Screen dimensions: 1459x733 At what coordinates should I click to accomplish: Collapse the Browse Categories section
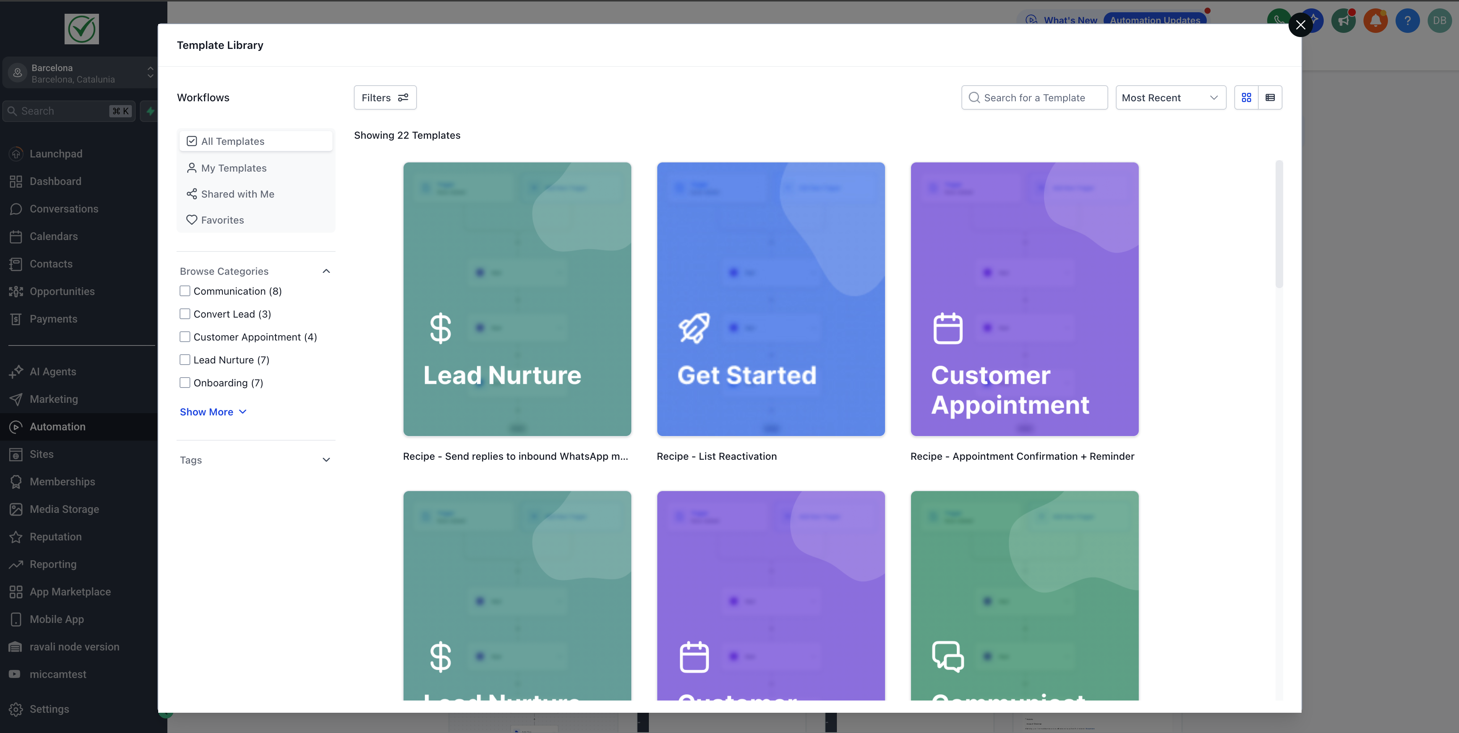click(x=326, y=271)
